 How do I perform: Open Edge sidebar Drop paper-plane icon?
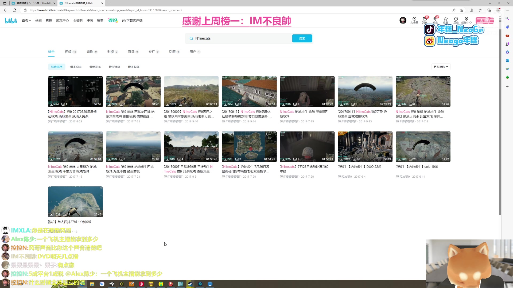[507, 69]
